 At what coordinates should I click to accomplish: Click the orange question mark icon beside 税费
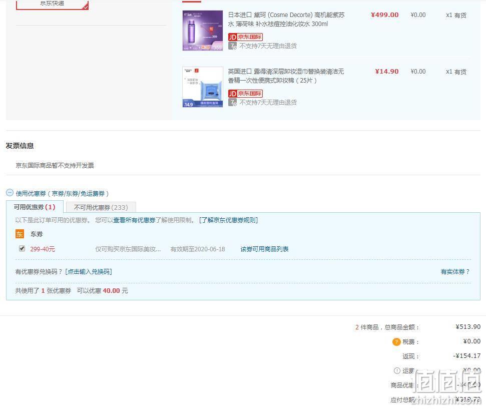click(x=396, y=342)
